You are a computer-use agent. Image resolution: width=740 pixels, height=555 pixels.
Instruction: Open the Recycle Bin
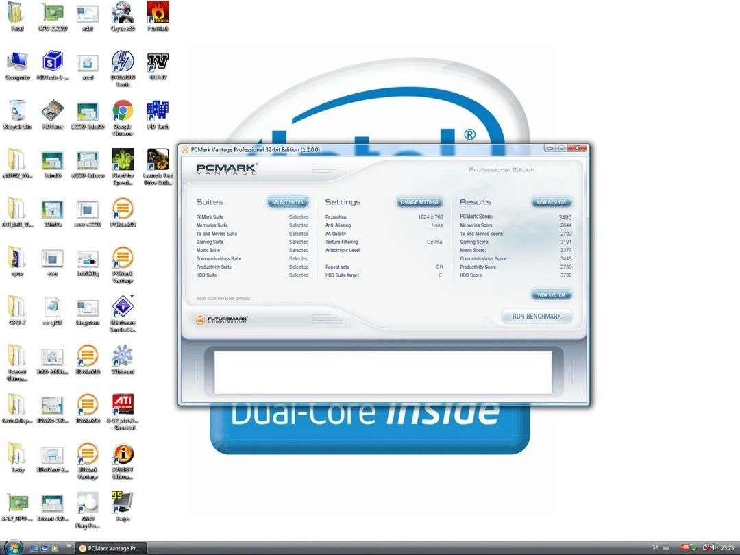point(17,114)
